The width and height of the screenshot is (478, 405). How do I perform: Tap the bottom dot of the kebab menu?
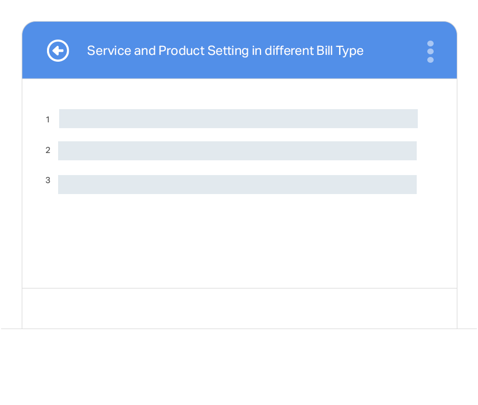[x=430, y=60]
